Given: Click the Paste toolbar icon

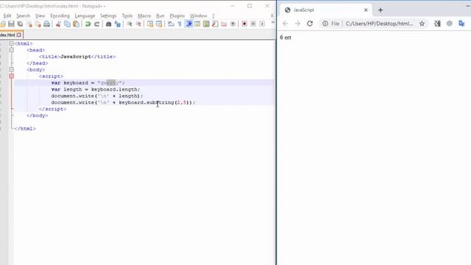Looking at the screenshot, I should (77, 24).
